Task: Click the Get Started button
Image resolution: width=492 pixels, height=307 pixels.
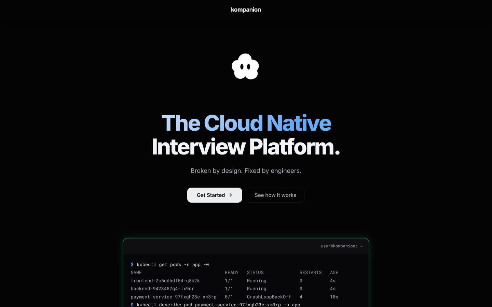Action: [x=215, y=195]
